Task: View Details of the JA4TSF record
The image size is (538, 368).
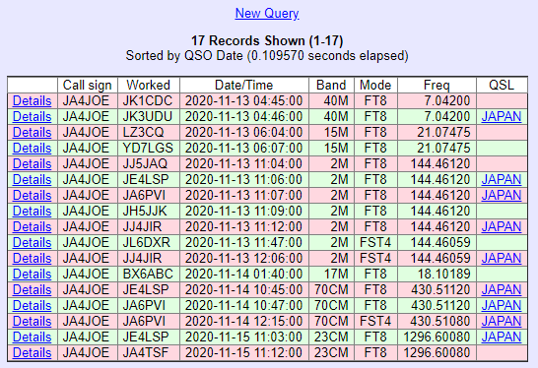Action: [x=32, y=353]
